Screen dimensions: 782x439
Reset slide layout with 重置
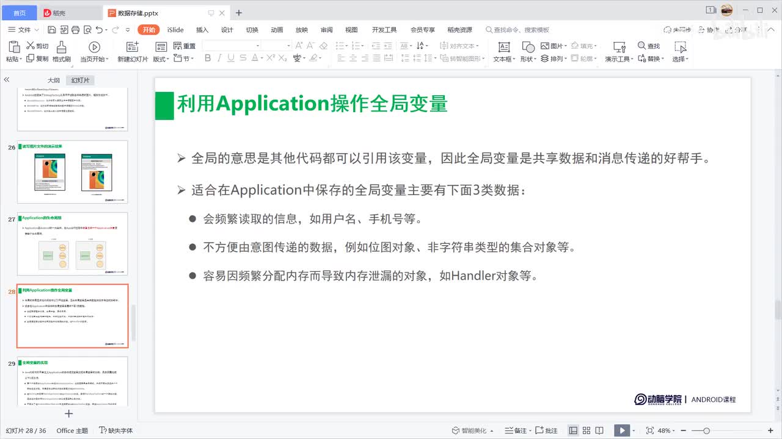pos(185,46)
